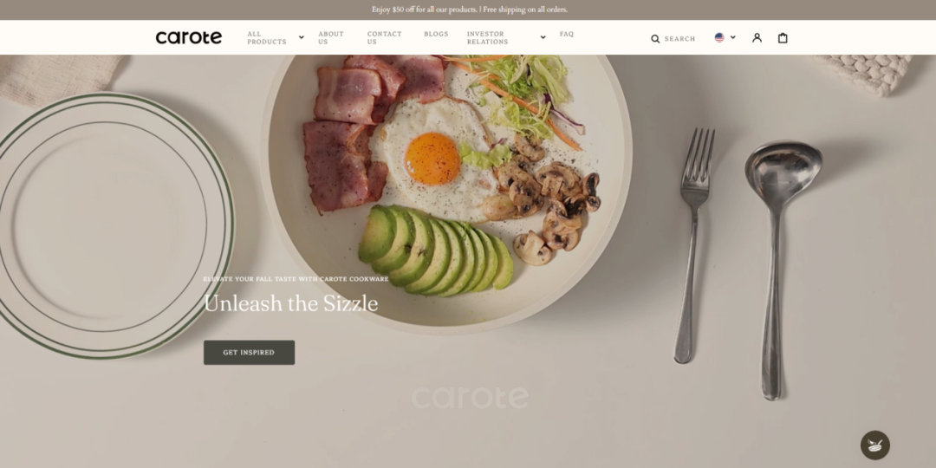Expand the Investor Relations dropdown chevron
936x468 pixels.
coord(543,37)
